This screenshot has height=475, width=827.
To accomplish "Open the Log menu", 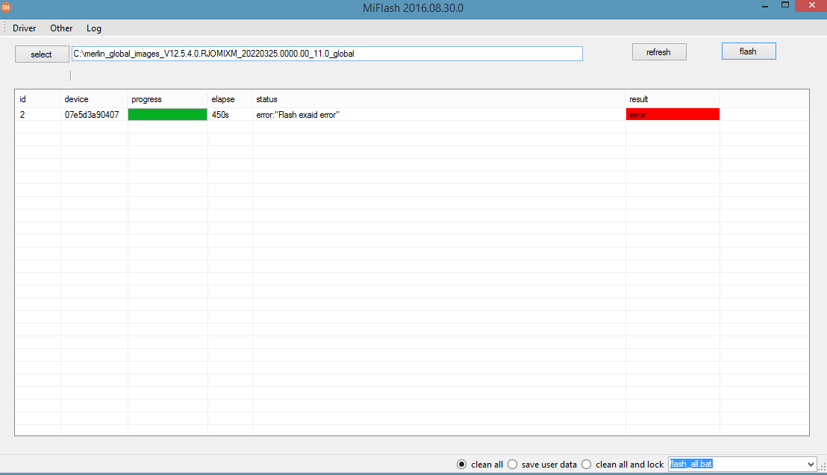I will point(94,28).
